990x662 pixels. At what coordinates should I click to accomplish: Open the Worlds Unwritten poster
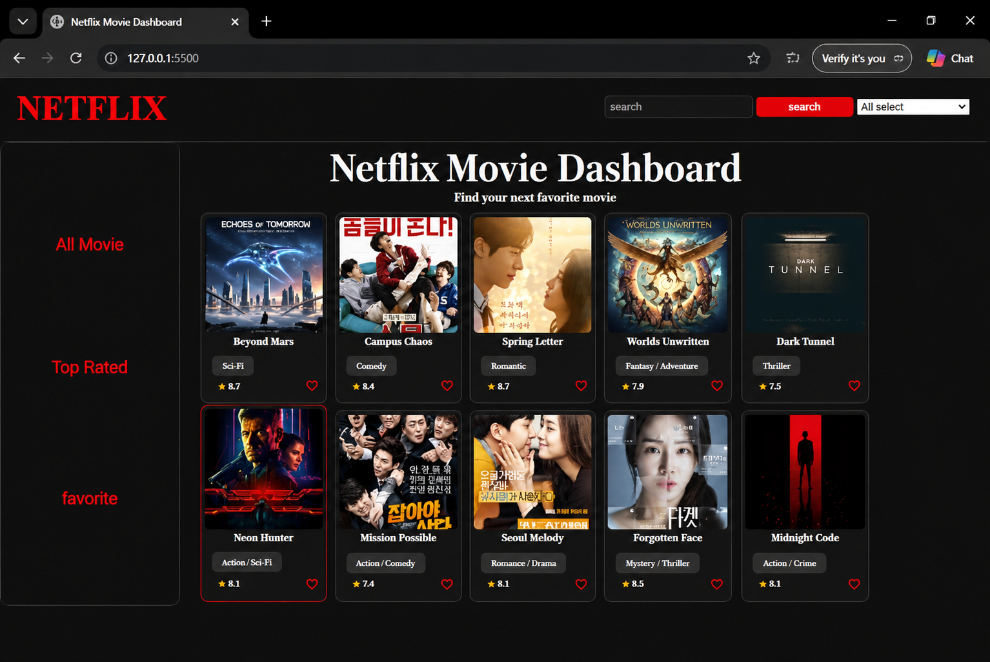[668, 275]
